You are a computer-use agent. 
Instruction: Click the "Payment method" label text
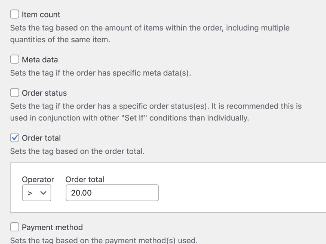(x=52, y=227)
